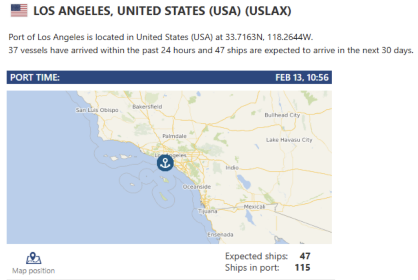The width and height of the screenshot is (418, 280).
Task: Open the Map position link text
Action: coord(33,271)
